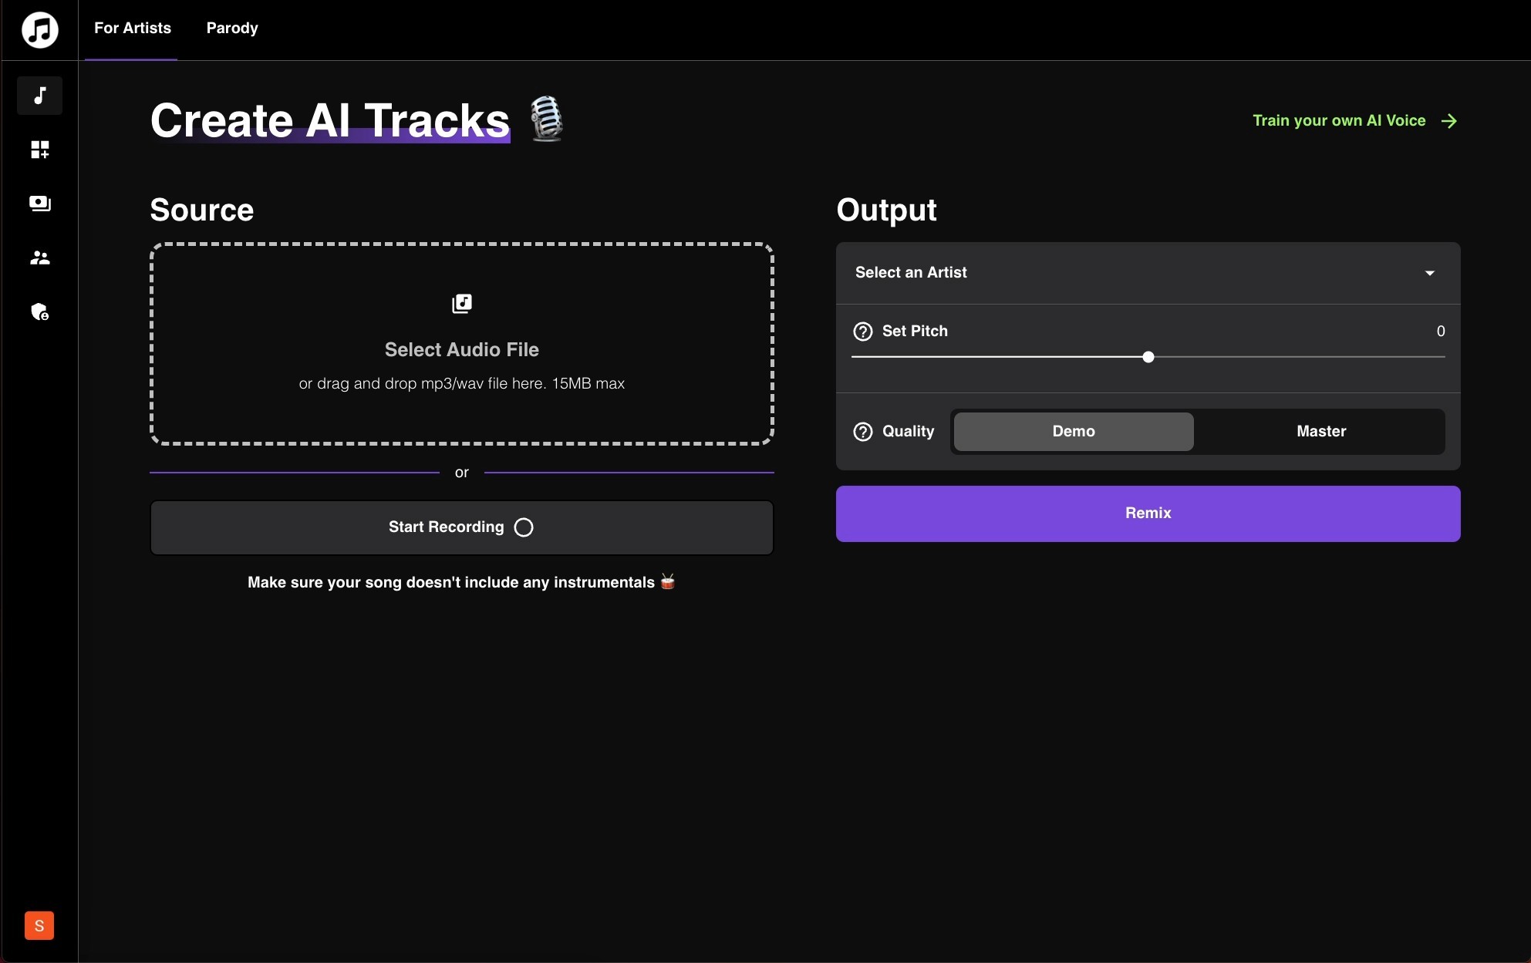The width and height of the screenshot is (1531, 963).
Task: Select Master quality toggle
Action: (x=1321, y=430)
